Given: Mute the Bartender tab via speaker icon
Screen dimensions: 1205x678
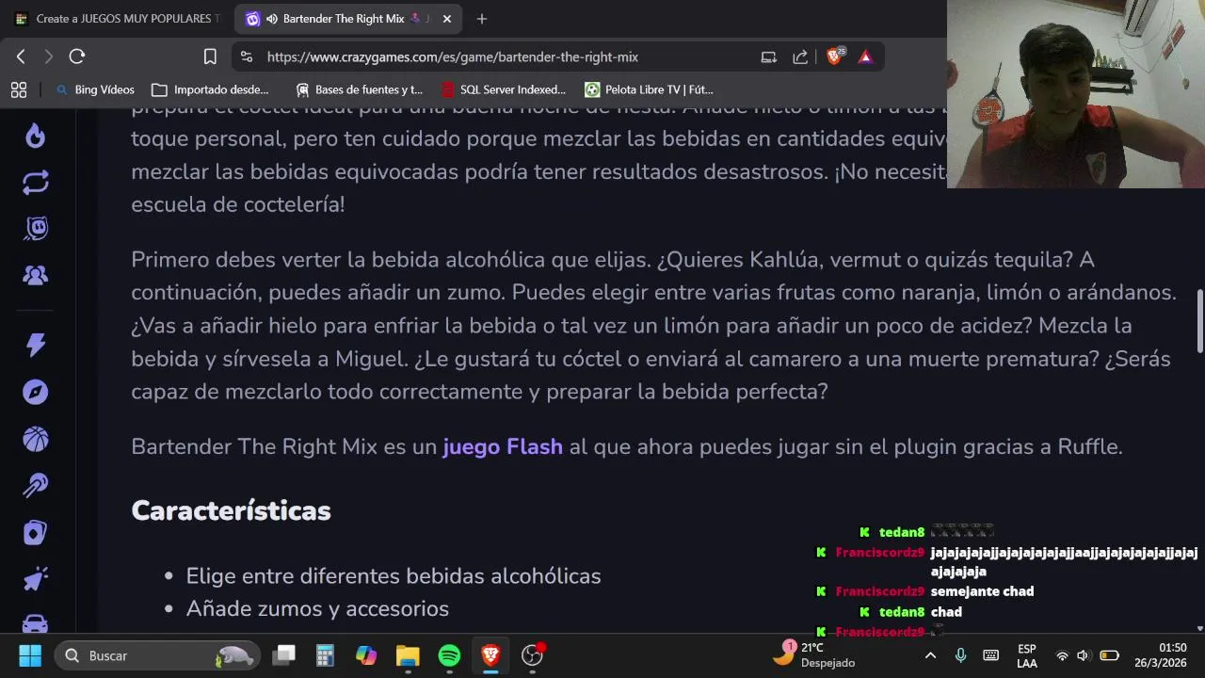Looking at the screenshot, I should click(x=272, y=19).
